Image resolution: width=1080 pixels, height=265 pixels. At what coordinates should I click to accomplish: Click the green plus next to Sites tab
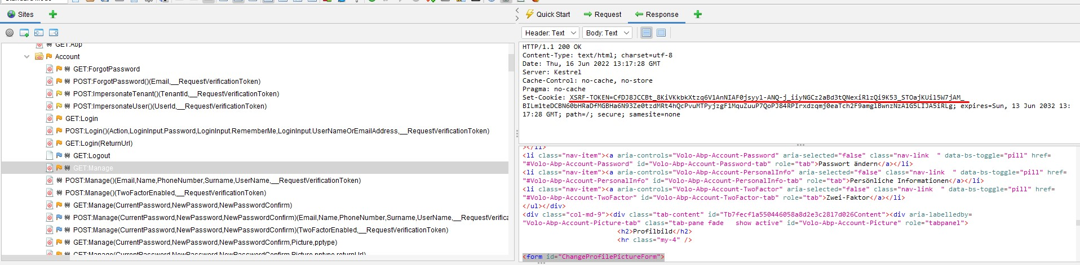(53, 15)
